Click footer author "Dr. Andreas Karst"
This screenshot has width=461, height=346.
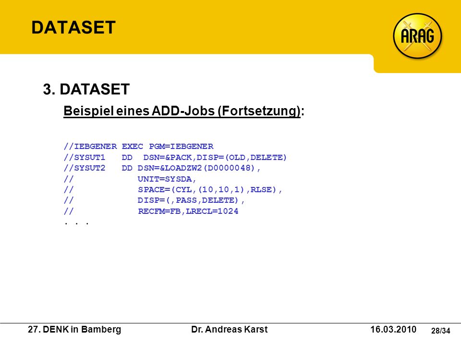click(x=230, y=330)
